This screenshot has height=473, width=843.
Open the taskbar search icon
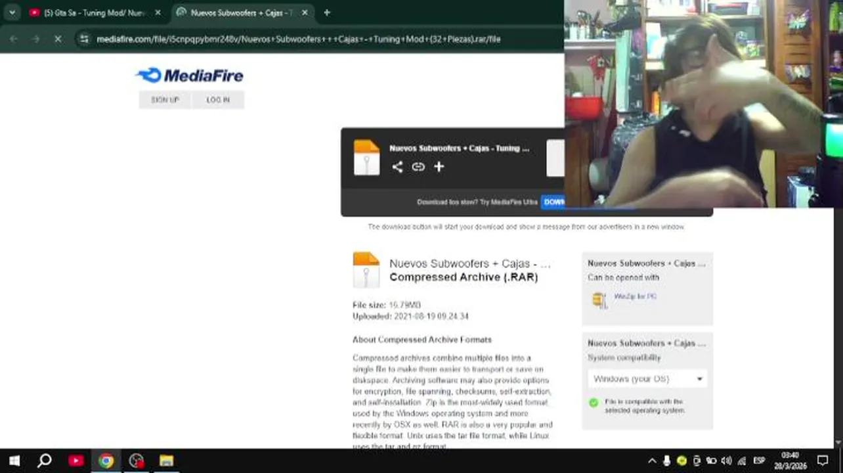coord(45,461)
